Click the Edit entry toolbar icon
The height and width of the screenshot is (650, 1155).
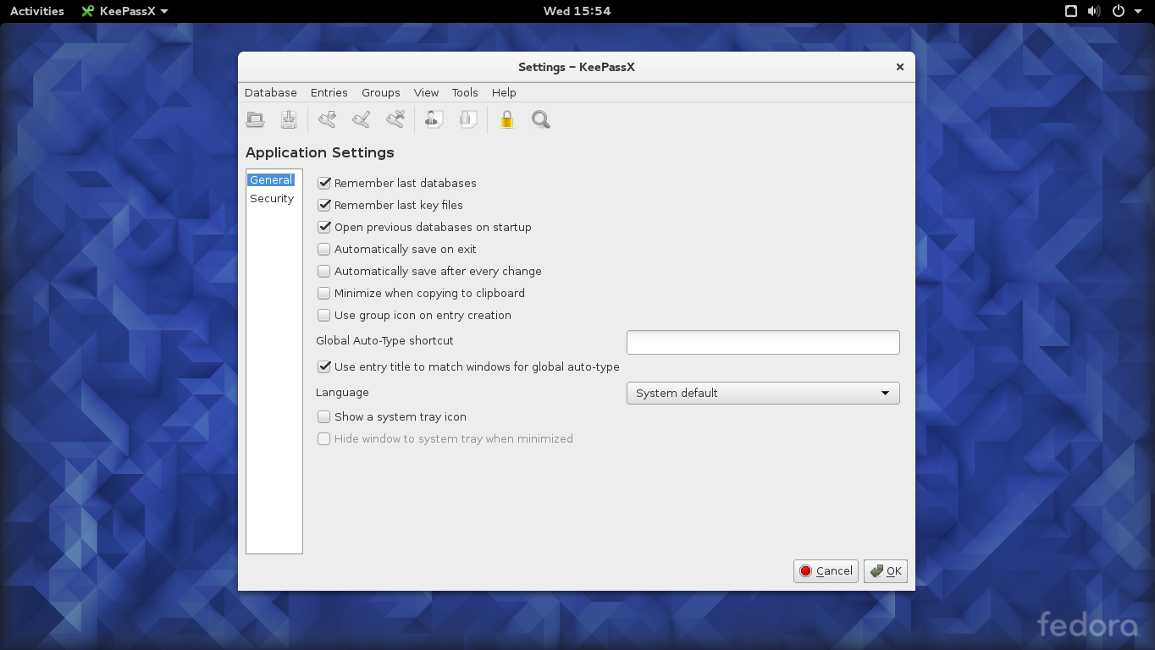click(x=361, y=119)
